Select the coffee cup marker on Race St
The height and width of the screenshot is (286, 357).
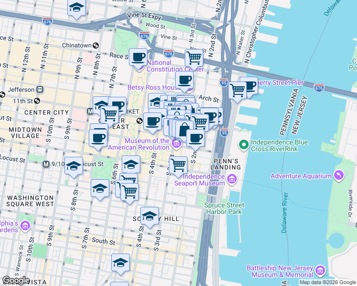[138, 58]
